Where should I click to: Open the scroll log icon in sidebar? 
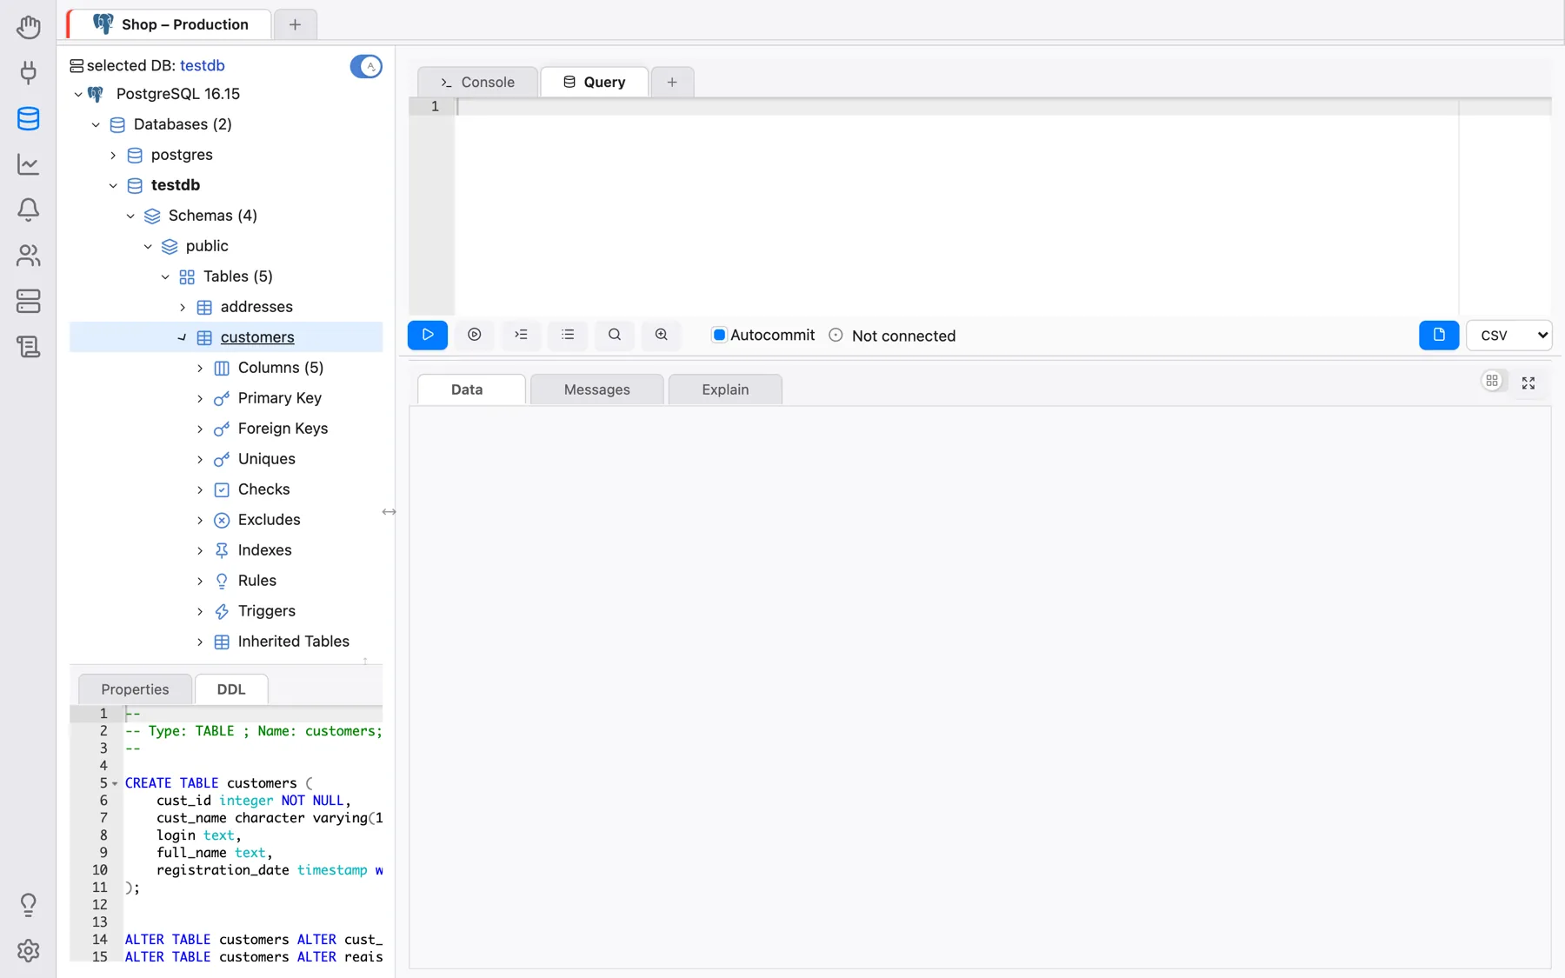coord(28,346)
